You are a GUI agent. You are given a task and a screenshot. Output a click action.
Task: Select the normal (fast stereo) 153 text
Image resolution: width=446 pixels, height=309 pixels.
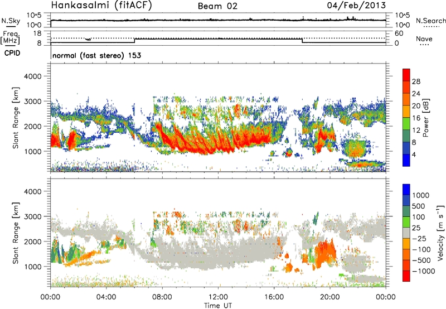point(96,55)
